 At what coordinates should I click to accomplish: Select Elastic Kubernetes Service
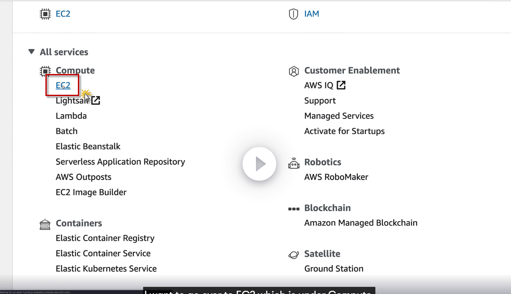[x=106, y=269]
